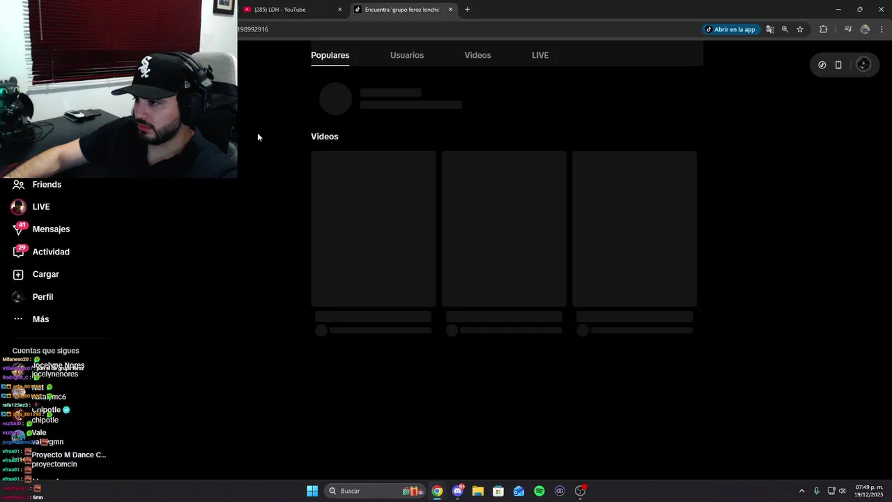The image size is (892, 502).
Task: Open the Chrome extensions puzzle icon
Action: click(823, 29)
